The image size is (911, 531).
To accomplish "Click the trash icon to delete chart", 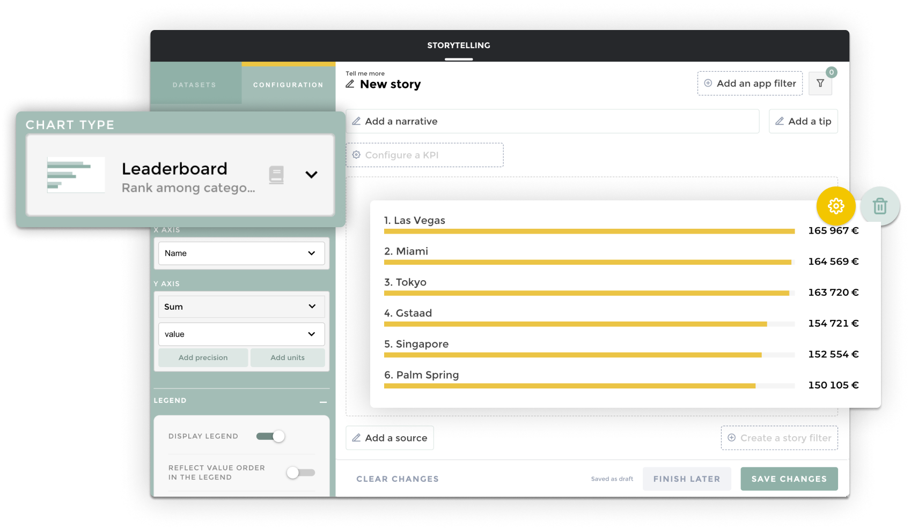I will pos(879,206).
